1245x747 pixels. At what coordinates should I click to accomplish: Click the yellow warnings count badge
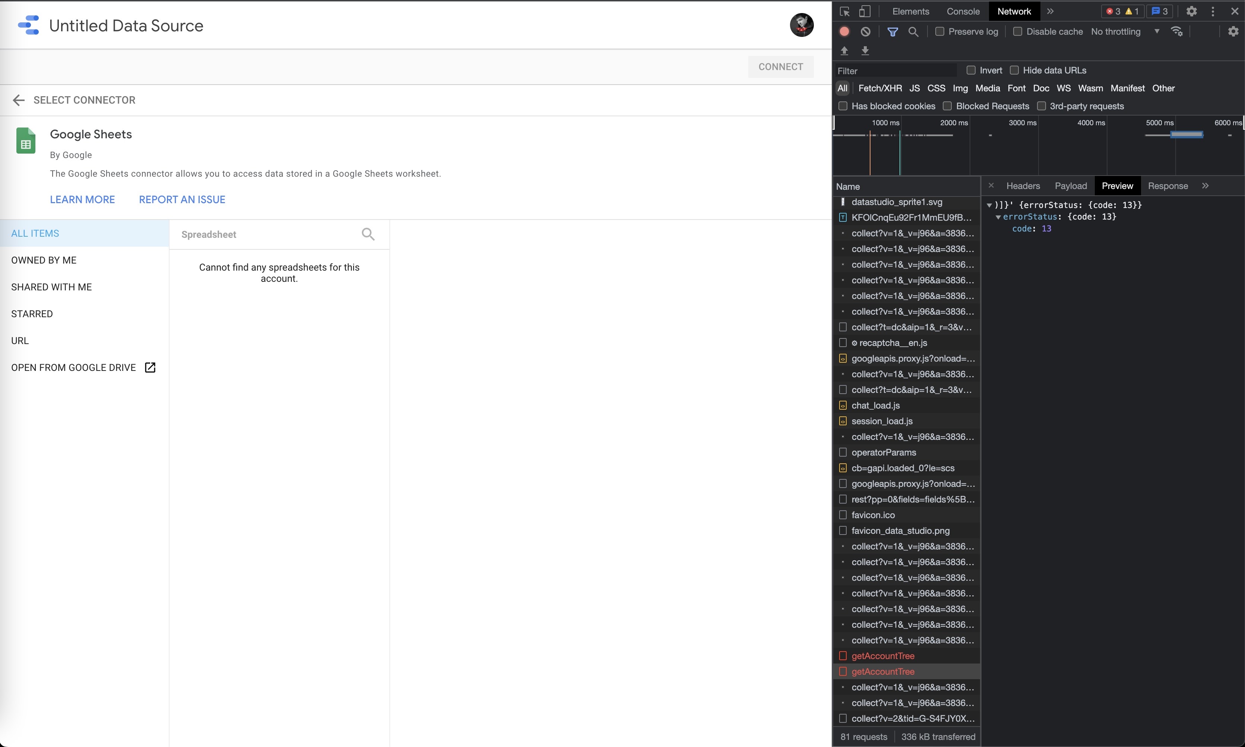coord(1132,11)
